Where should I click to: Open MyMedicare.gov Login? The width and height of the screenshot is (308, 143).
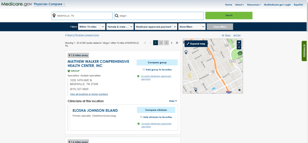coord(277,5)
